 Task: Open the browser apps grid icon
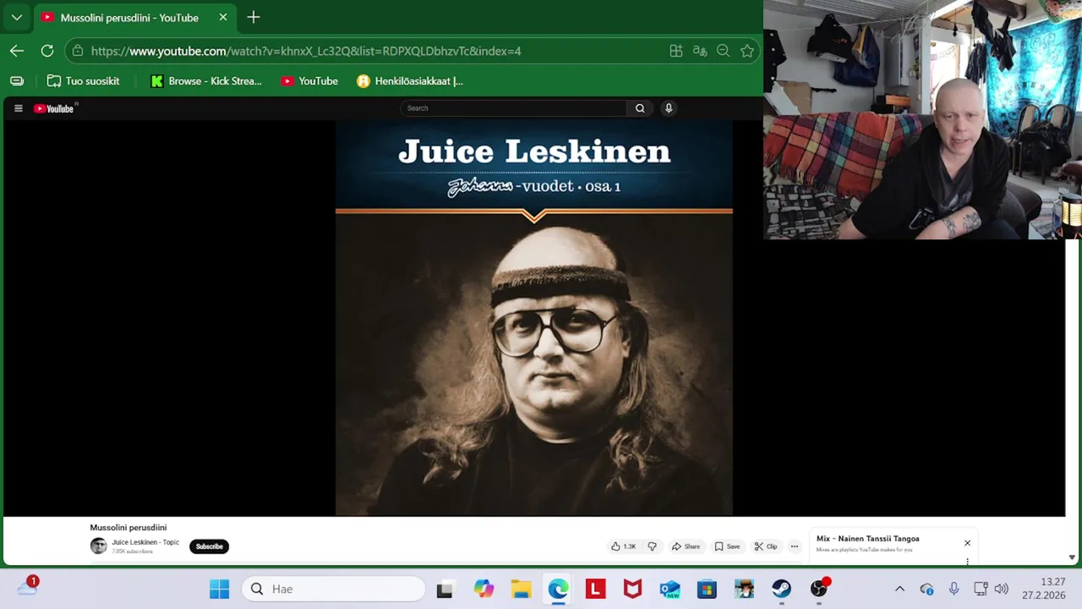point(676,51)
